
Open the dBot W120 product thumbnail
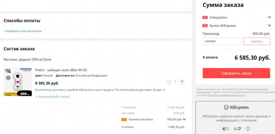(18, 82)
